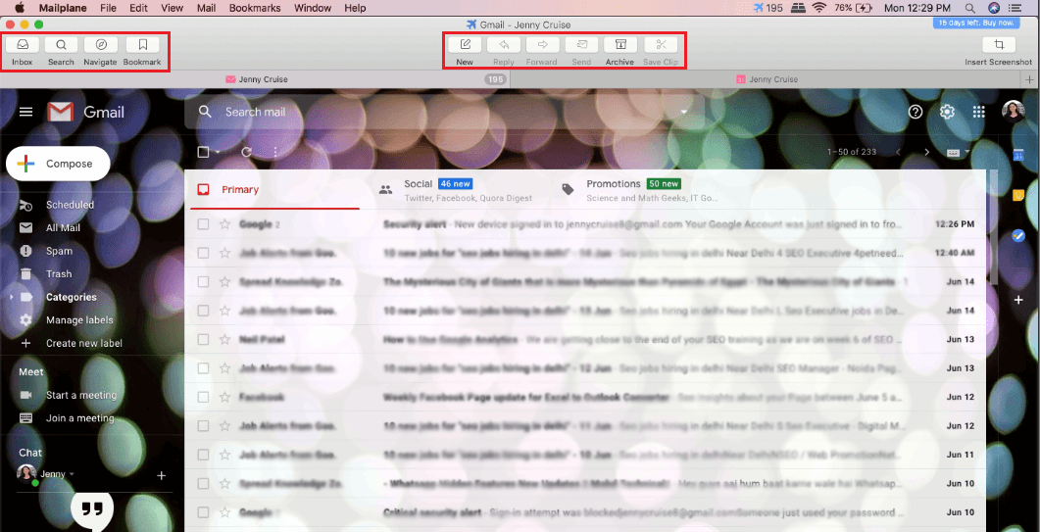Open the Google apps grid
Image resolution: width=1040 pixels, height=532 pixels.
coord(979,112)
